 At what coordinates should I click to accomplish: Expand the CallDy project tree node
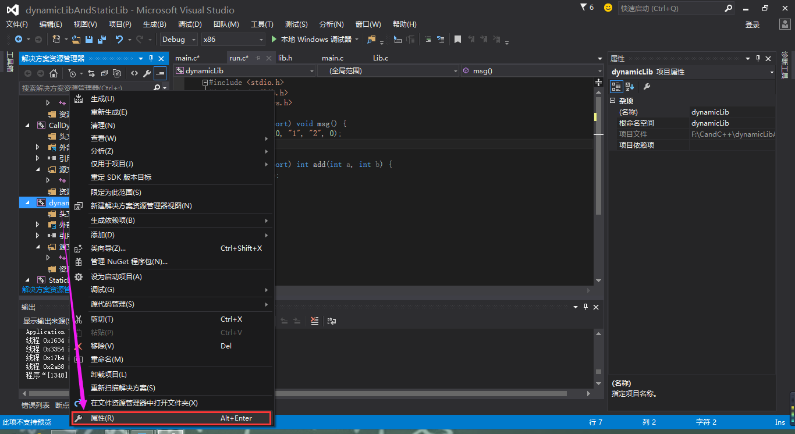click(27, 125)
